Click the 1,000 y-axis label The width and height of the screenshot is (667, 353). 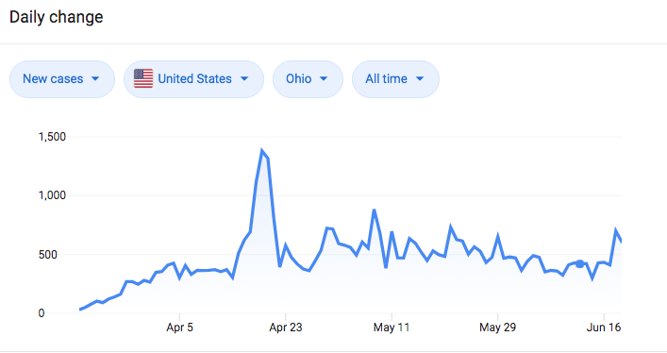pyautogui.click(x=52, y=195)
